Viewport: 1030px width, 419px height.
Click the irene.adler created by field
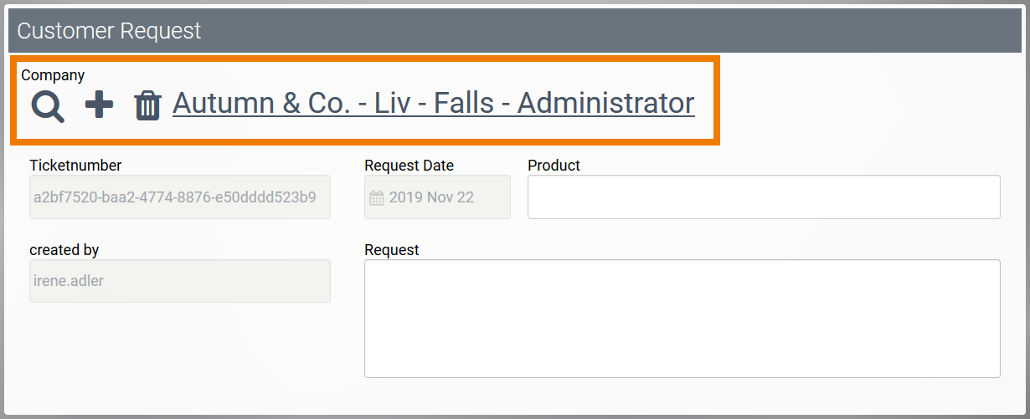pyautogui.click(x=179, y=281)
